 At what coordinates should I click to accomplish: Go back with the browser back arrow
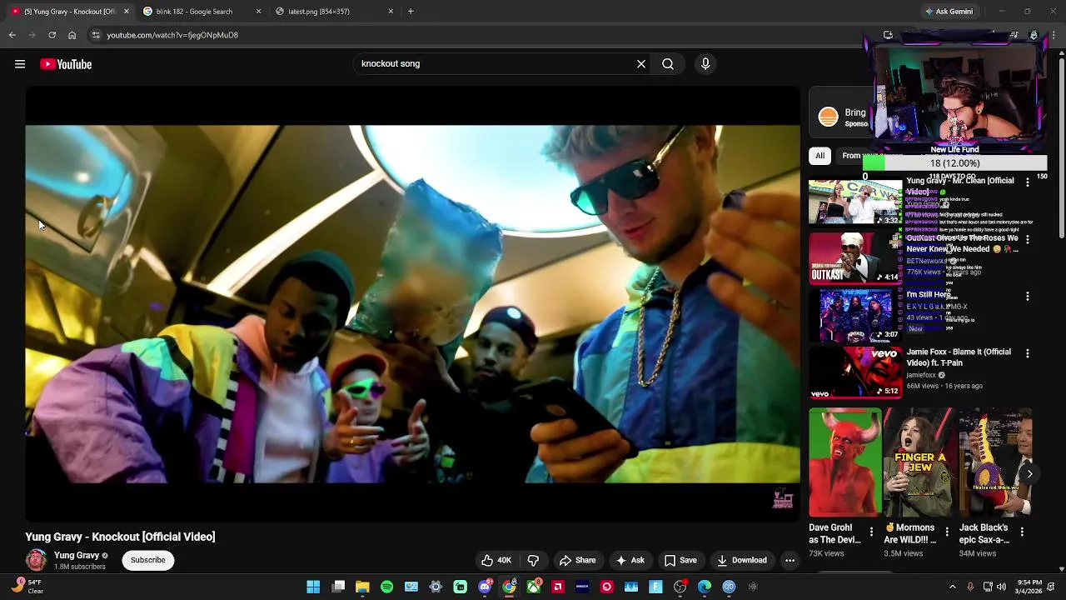[x=12, y=35]
